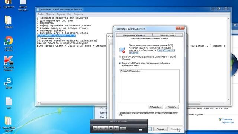Open the Kaspersky Internet Security desktop icon
Image resolution: width=238 pixels, height=134 pixels.
coord(9,64)
